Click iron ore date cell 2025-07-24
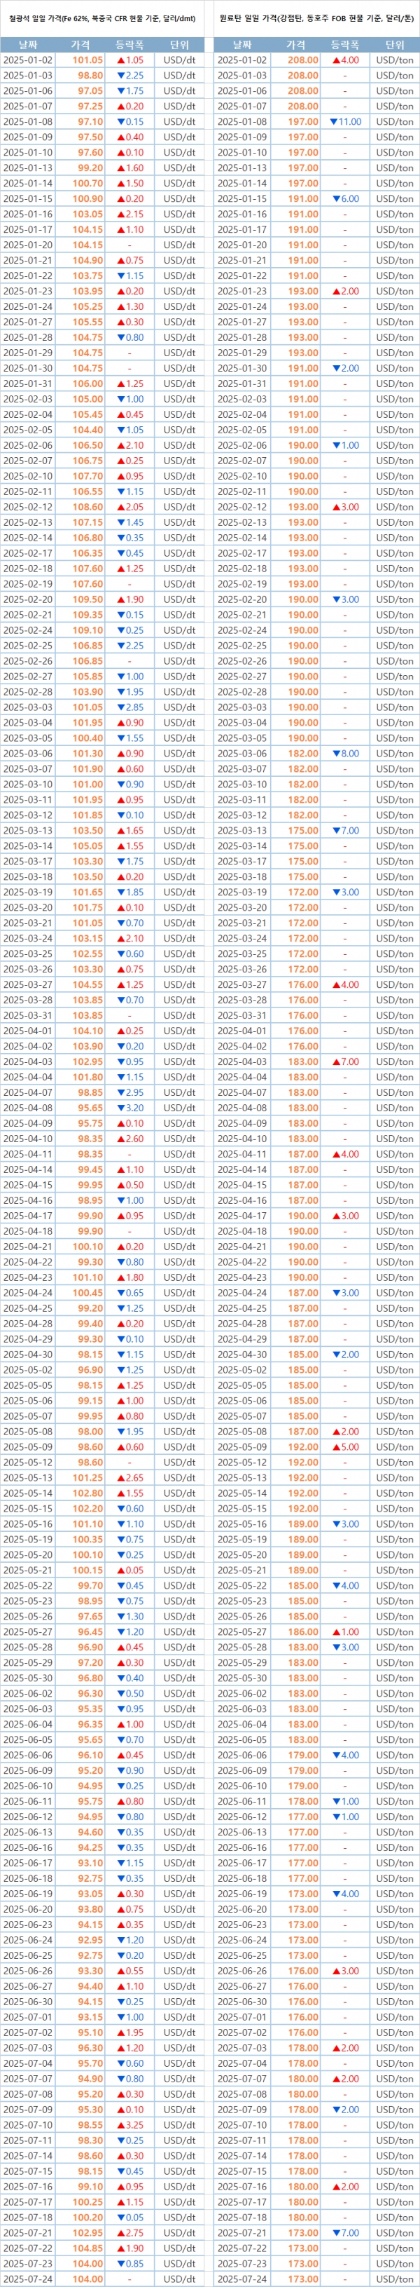The image size is (420, 2287). tap(27, 2279)
